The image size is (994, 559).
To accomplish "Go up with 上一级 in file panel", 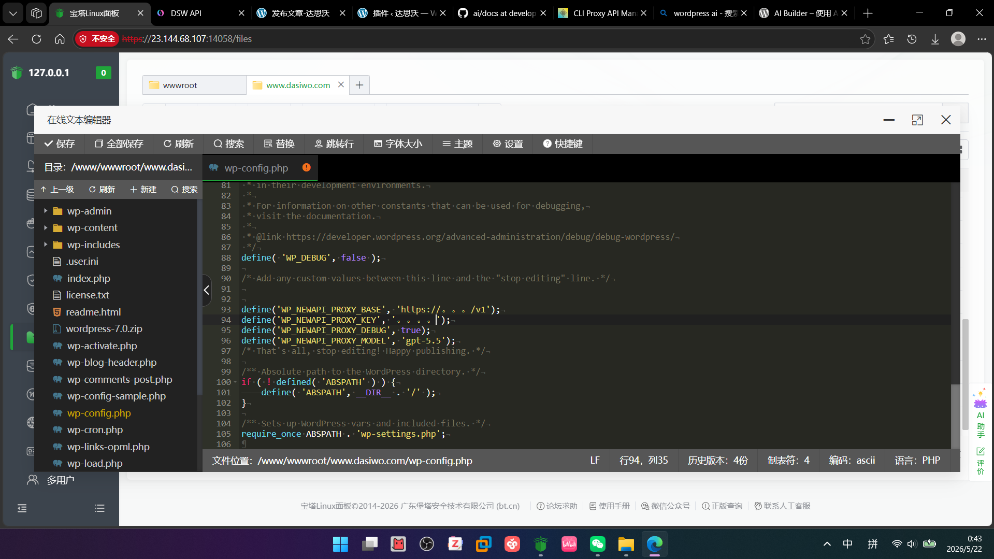I will [x=57, y=190].
